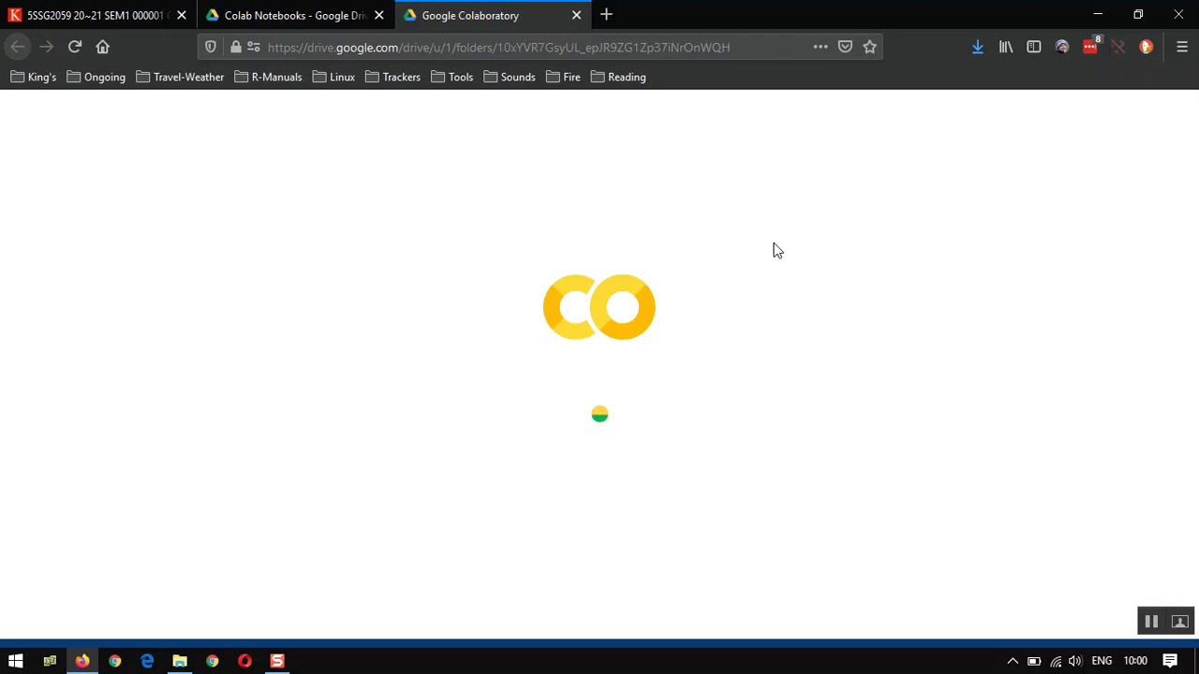Launch Opera from the taskbar
1199x674 pixels.
244,661
